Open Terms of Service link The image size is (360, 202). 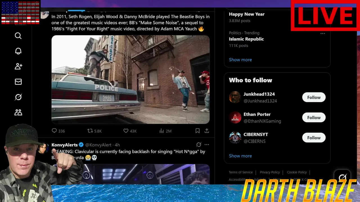point(241,172)
